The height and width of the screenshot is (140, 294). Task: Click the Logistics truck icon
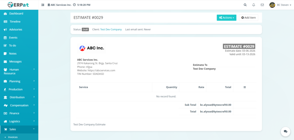[x=5, y=121]
